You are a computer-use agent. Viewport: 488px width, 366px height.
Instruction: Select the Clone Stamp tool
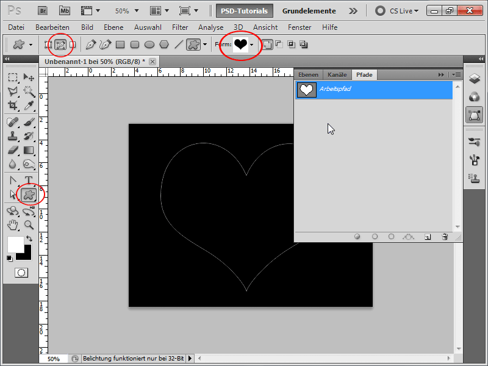click(13, 136)
